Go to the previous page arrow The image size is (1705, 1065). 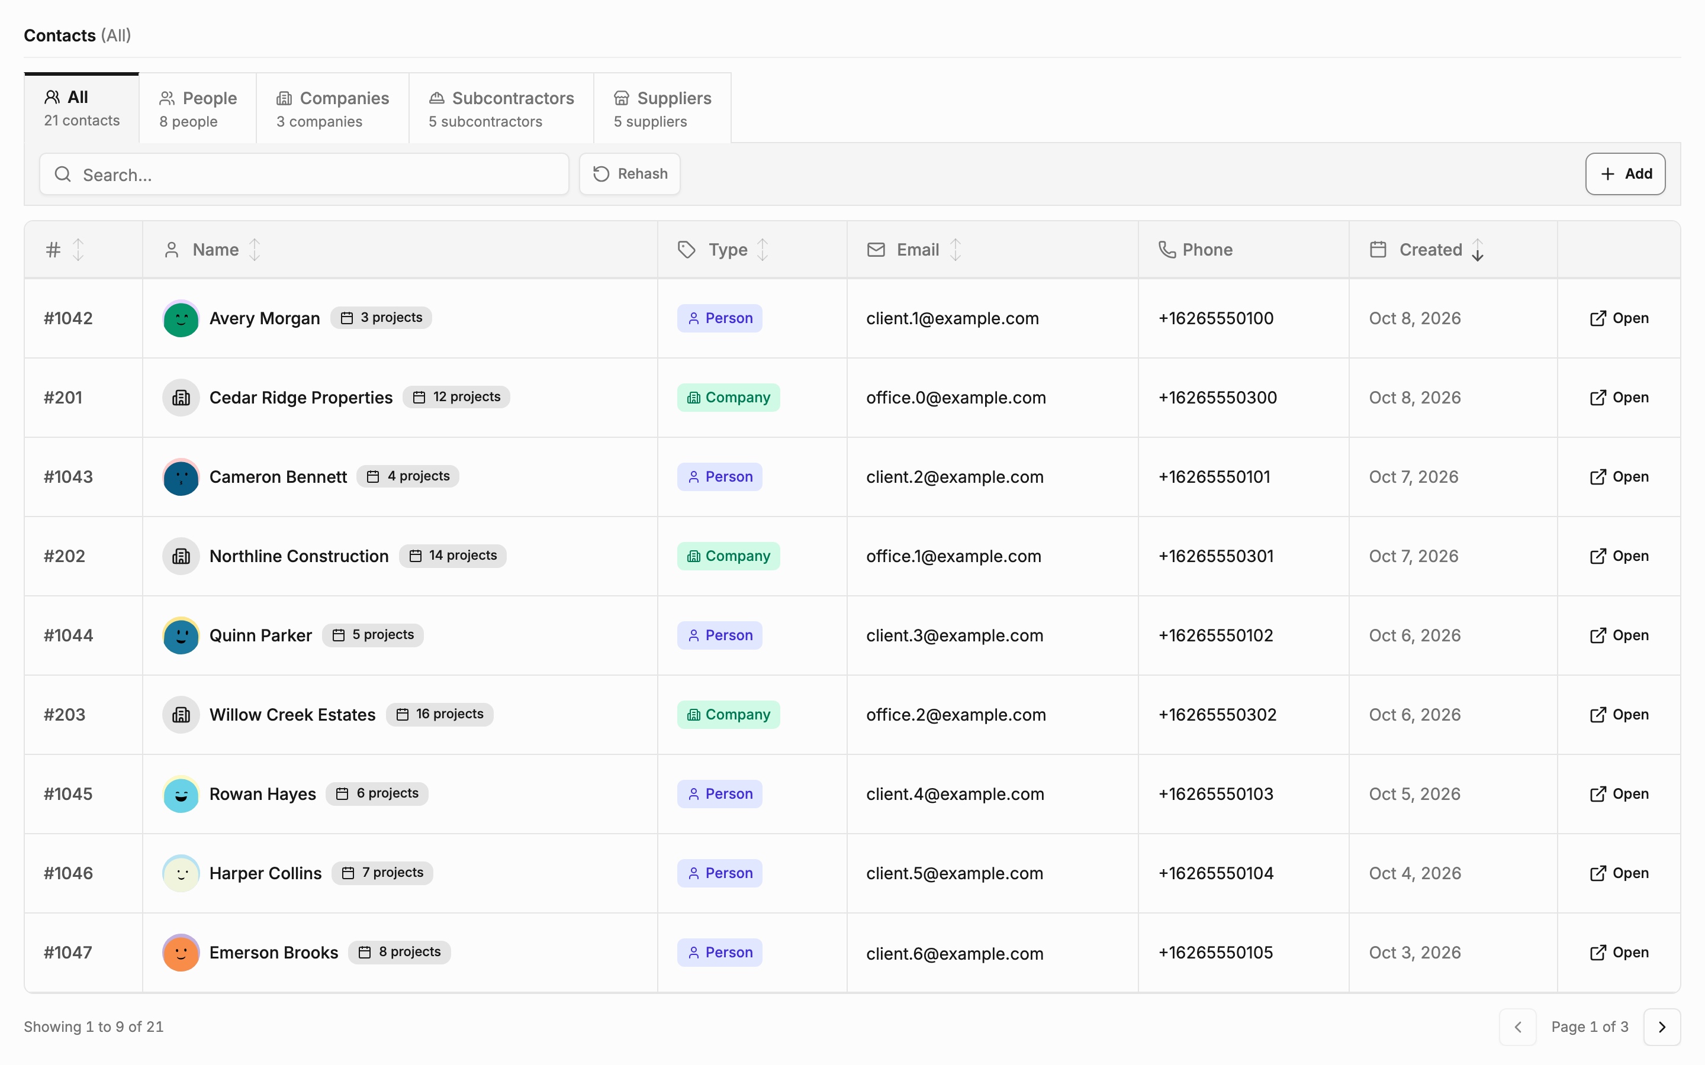1517,1027
